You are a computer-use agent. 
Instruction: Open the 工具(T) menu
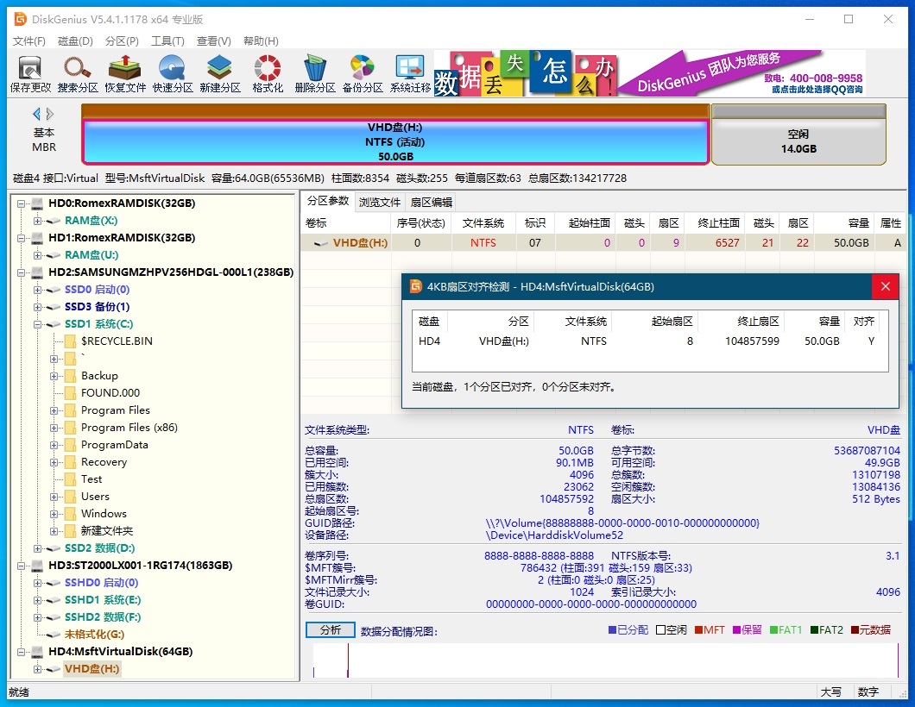167,41
